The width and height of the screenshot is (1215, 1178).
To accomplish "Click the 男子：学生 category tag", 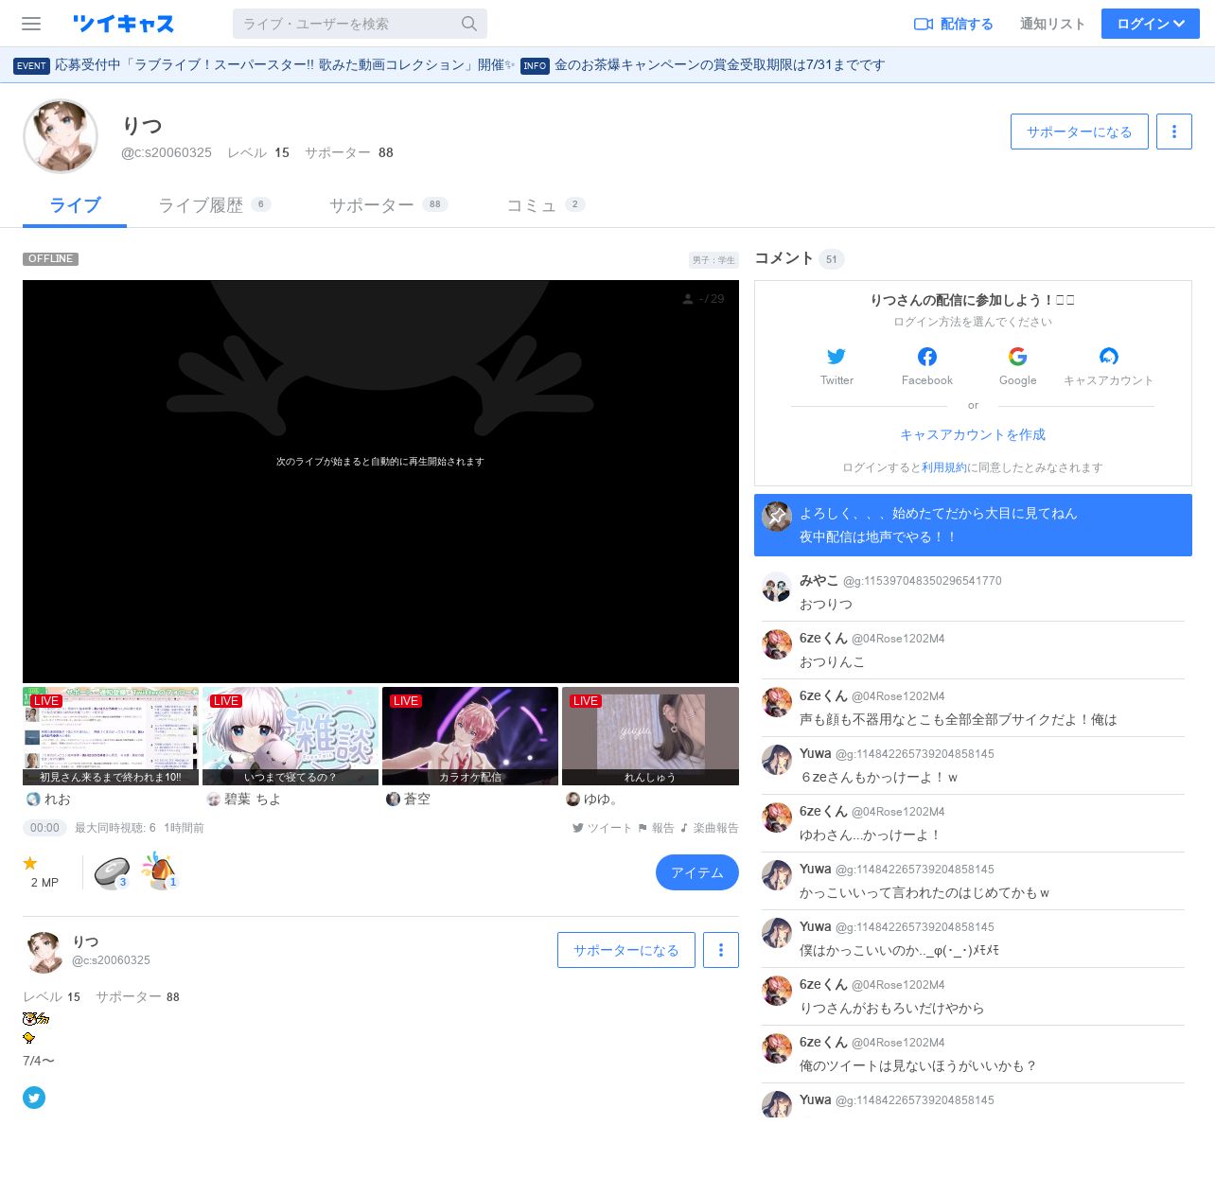I will click(713, 260).
